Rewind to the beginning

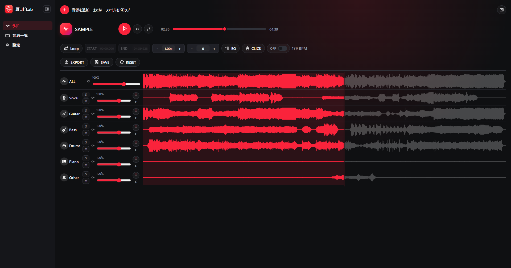coord(137,29)
